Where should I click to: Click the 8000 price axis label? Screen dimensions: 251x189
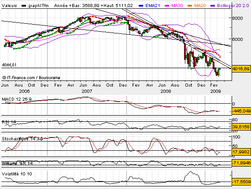tap(237, 18)
